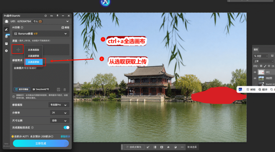The image size is (275, 152).
Task: Click the lock image pixels brush icon
Action: 265,66
